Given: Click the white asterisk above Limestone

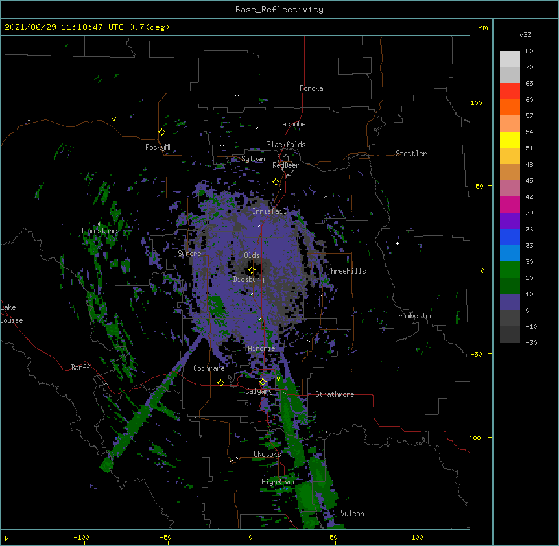Looking at the screenshot, I should (99, 224).
